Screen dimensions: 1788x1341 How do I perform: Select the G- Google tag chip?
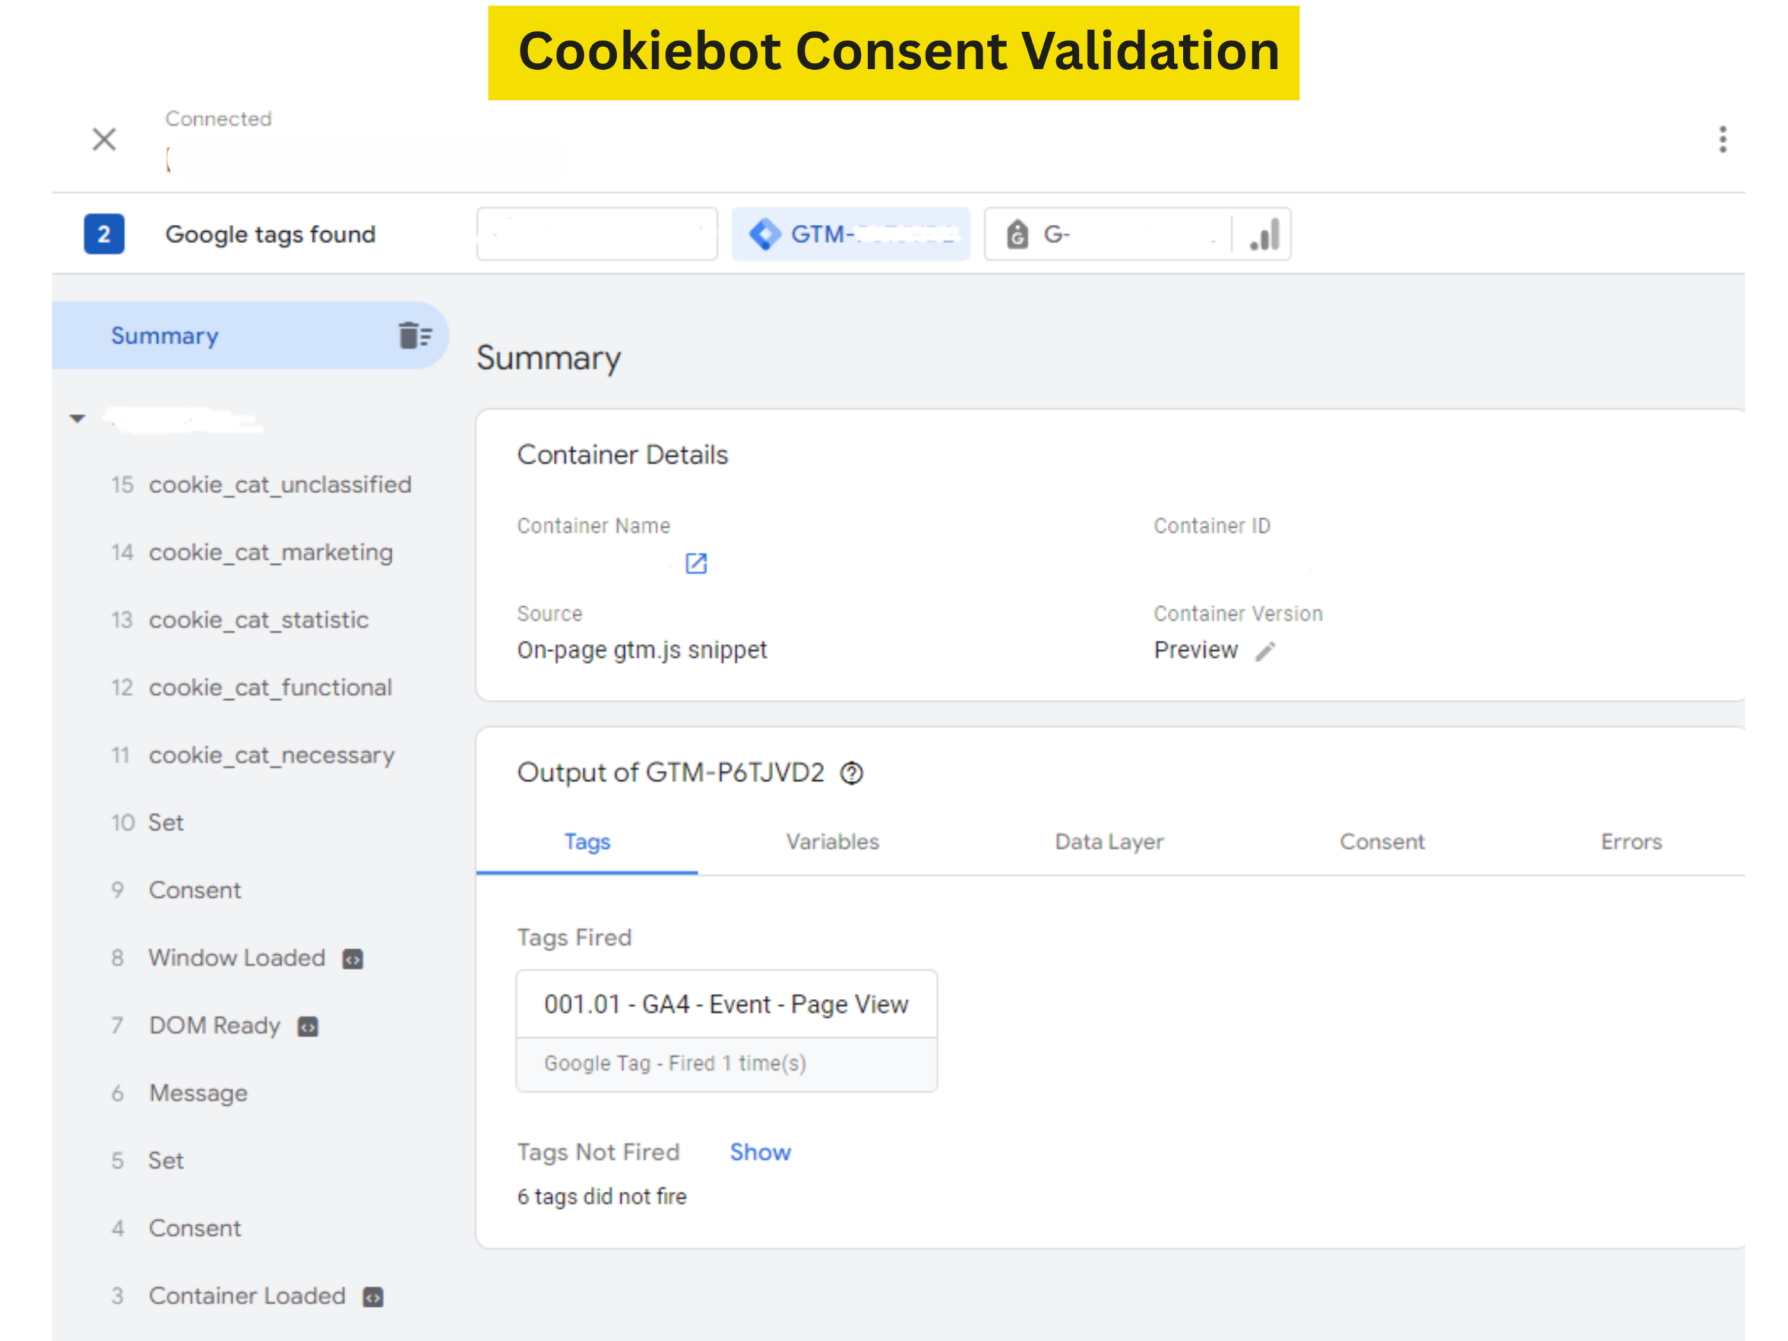point(1108,235)
